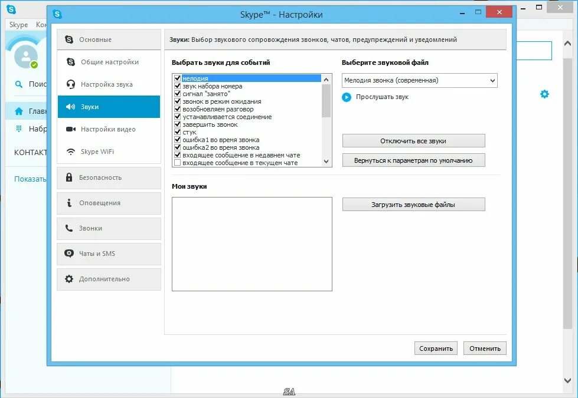Open Skype menu in main window

(x=18, y=25)
